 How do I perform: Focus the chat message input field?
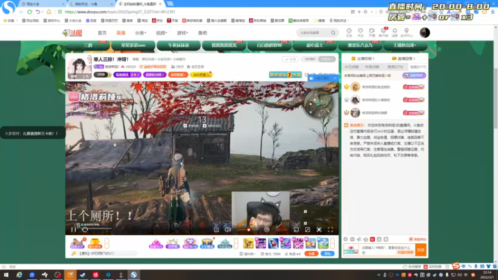(387, 250)
